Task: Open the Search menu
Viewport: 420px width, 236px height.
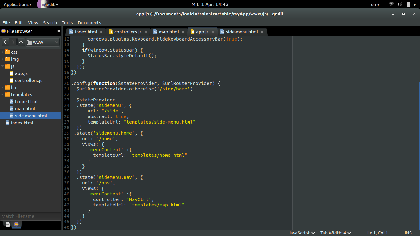Action: click(50, 22)
